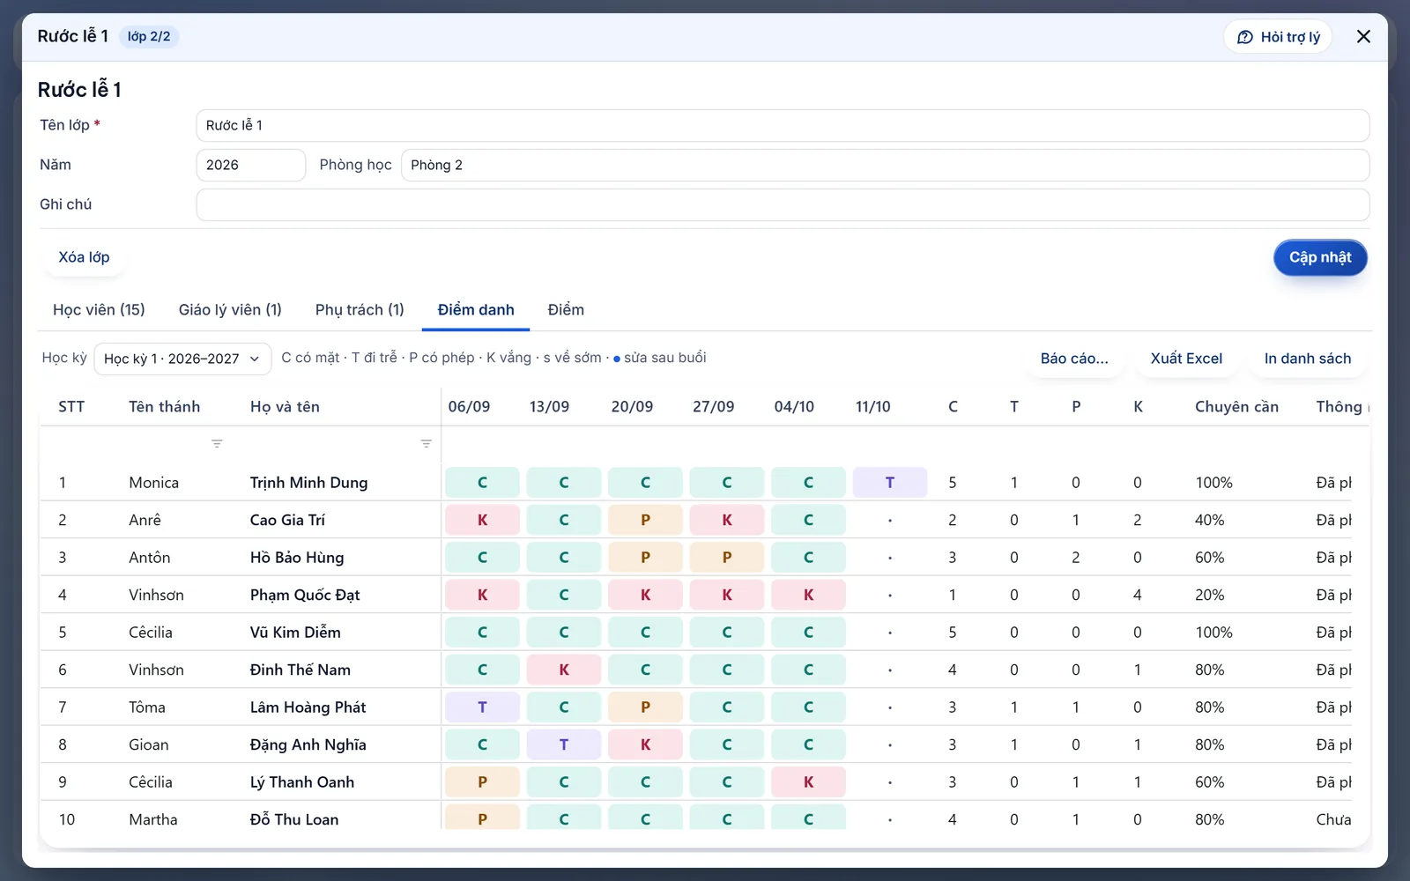Click the 06/09 date column header
The image size is (1410, 881).
[469, 407]
